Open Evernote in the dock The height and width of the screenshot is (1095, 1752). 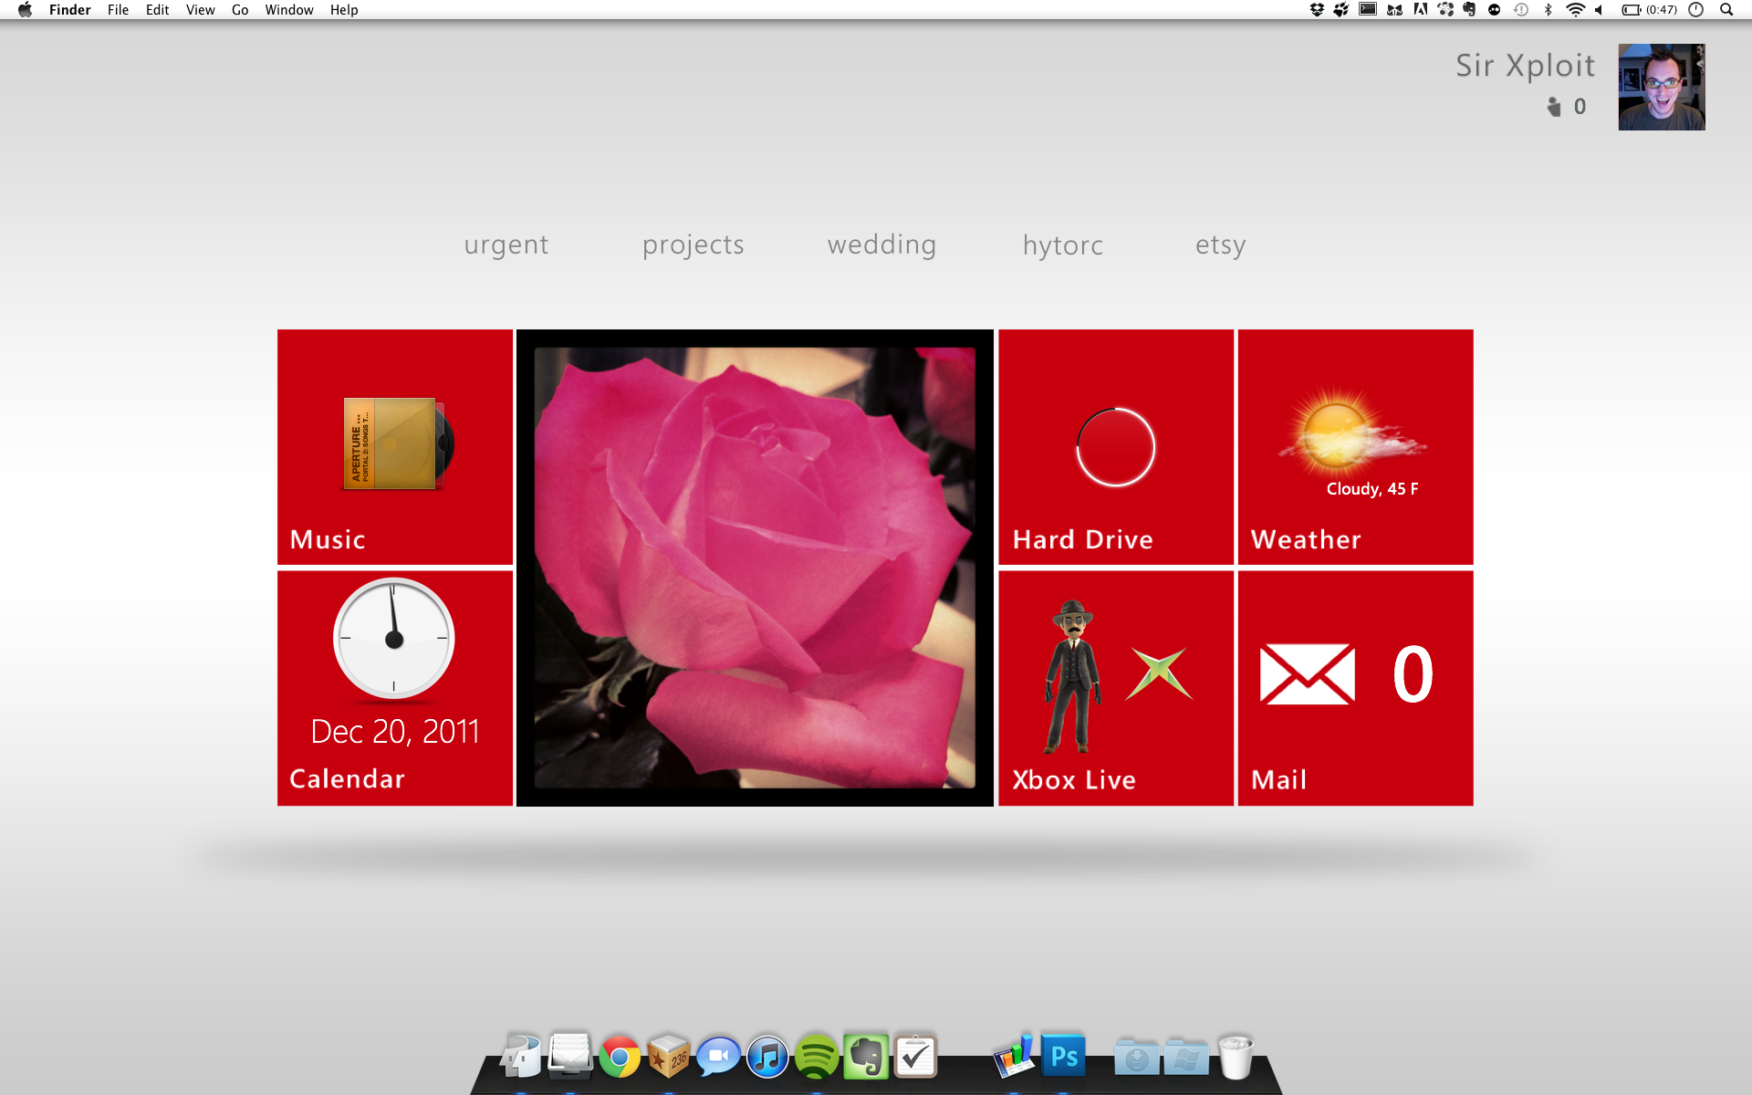(x=865, y=1058)
